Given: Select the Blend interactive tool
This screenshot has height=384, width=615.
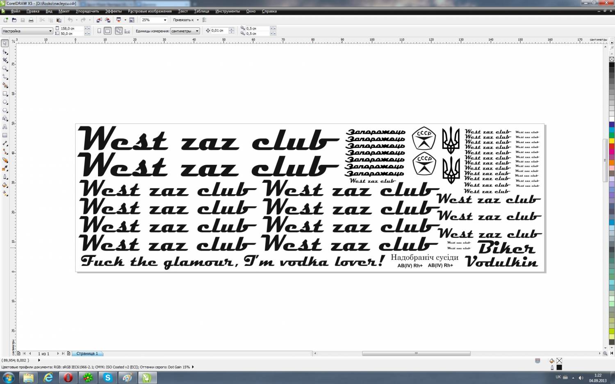Looking at the screenshot, I should [x=5, y=160].
